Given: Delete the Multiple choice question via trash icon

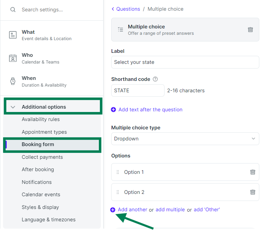Looking at the screenshot, I should [x=250, y=30].
